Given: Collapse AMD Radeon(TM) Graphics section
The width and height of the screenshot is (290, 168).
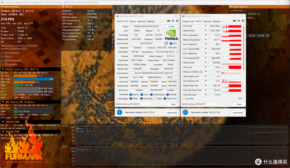Looking at the screenshot, I should coord(3,102).
